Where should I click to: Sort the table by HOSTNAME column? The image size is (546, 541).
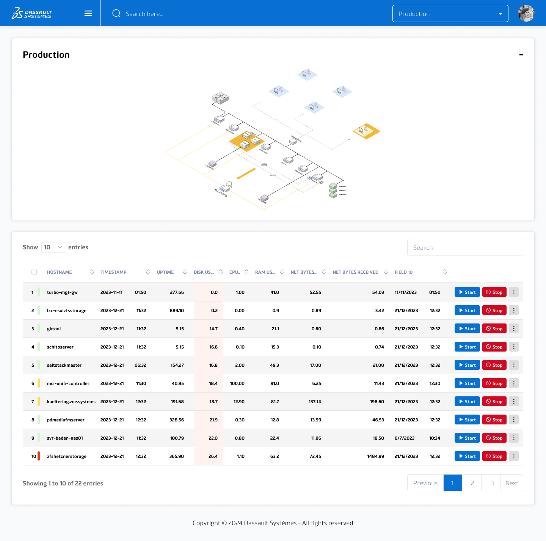[x=92, y=272]
